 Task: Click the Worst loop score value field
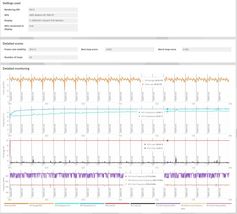point(207,49)
